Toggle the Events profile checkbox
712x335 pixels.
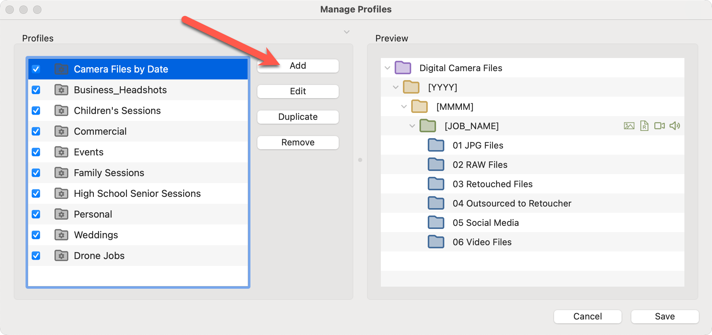[36, 152]
